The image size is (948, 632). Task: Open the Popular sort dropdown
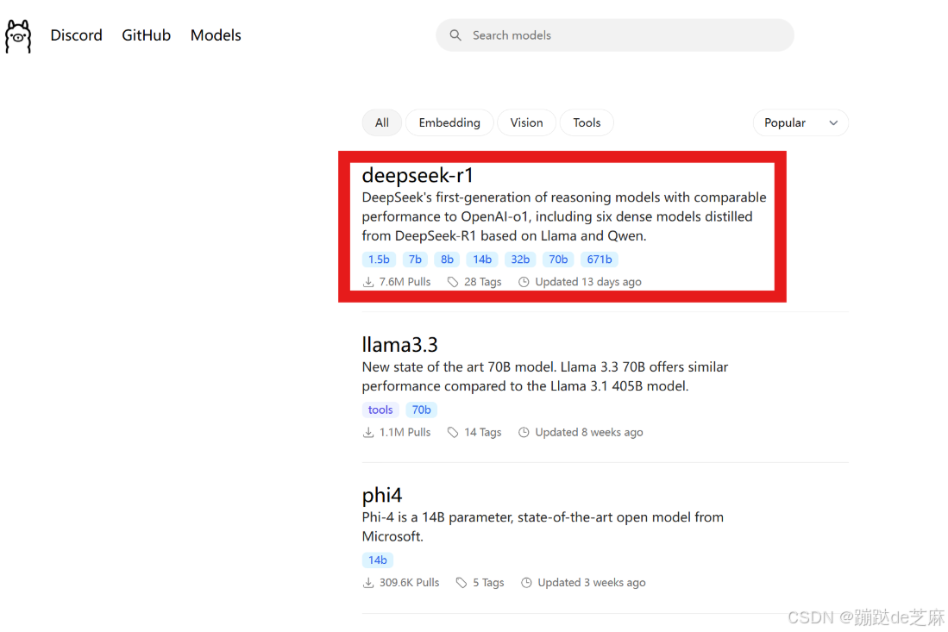tap(800, 122)
